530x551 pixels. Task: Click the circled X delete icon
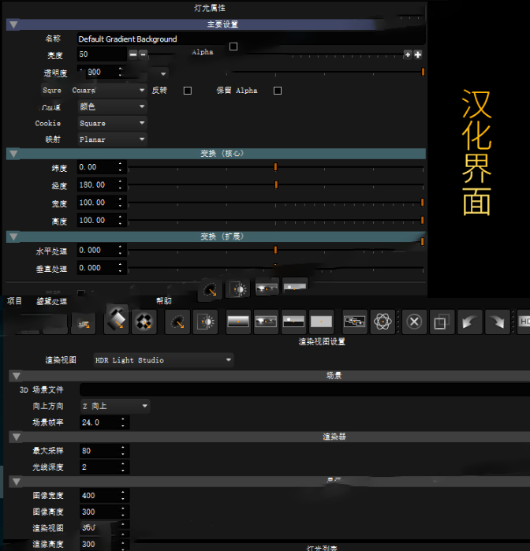(415, 322)
